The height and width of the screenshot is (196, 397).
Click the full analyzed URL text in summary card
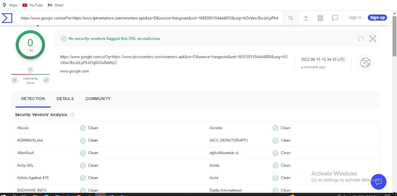click(174, 60)
